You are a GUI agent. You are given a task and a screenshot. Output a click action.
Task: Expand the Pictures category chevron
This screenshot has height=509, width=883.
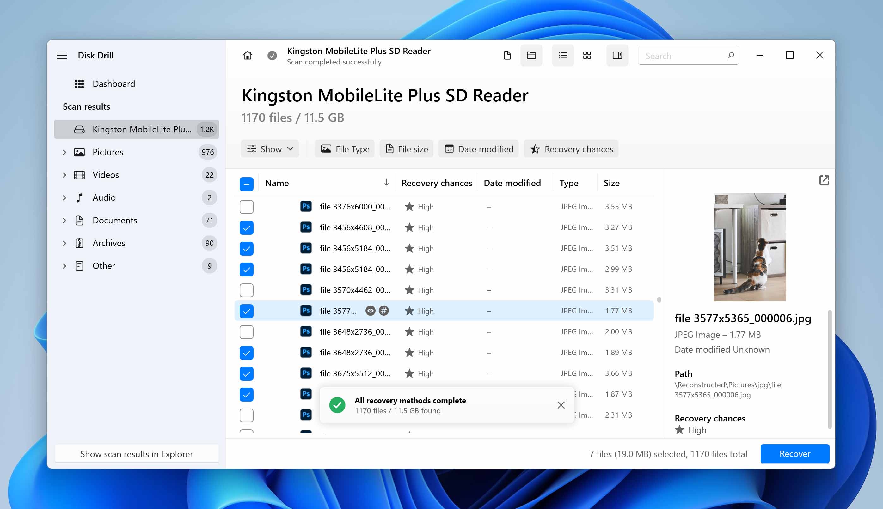[64, 152]
